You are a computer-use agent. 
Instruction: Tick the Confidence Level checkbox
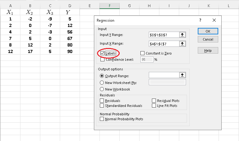103,59
